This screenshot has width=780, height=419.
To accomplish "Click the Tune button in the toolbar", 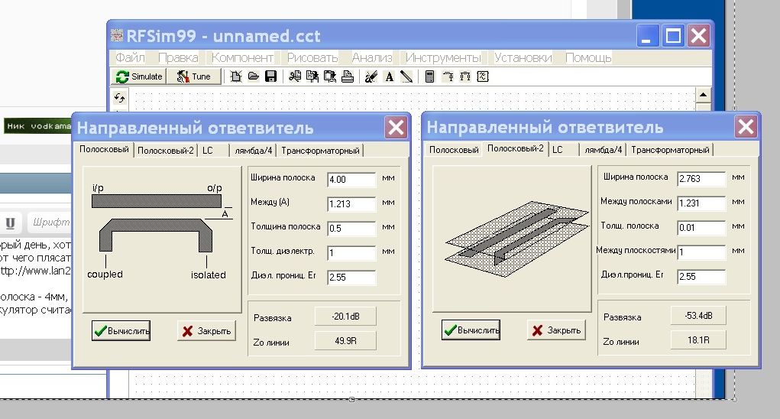I will pos(193,76).
